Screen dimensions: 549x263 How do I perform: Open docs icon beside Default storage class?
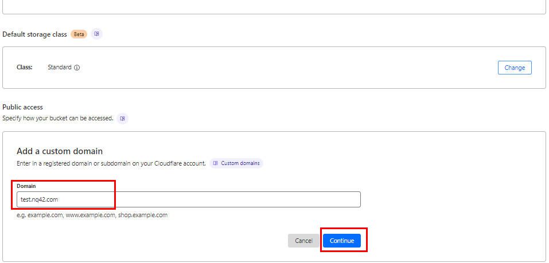click(97, 34)
